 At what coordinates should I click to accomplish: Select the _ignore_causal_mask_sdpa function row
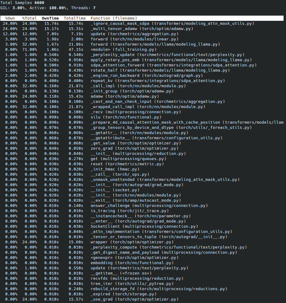[x=172, y=24]
